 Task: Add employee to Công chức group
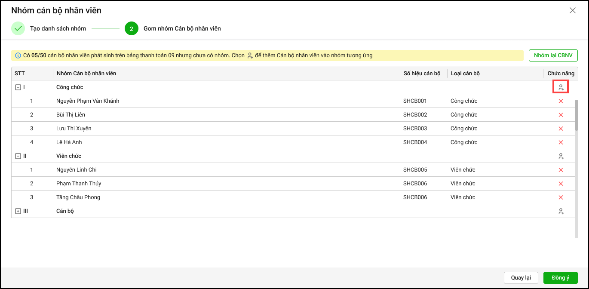[561, 87]
